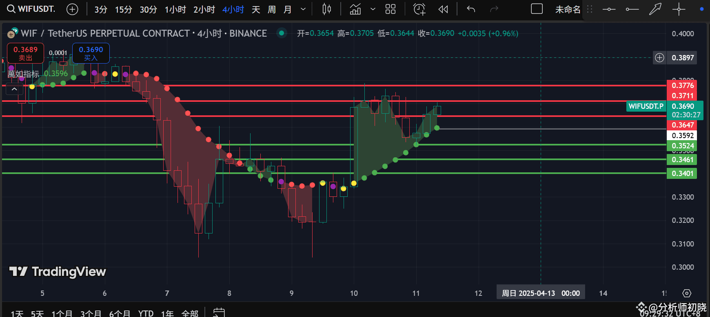Undo the last chart action

[471, 9]
